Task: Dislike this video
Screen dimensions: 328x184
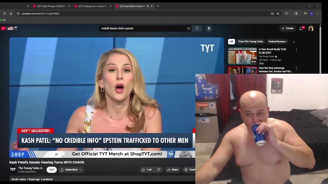Action: [159, 170]
